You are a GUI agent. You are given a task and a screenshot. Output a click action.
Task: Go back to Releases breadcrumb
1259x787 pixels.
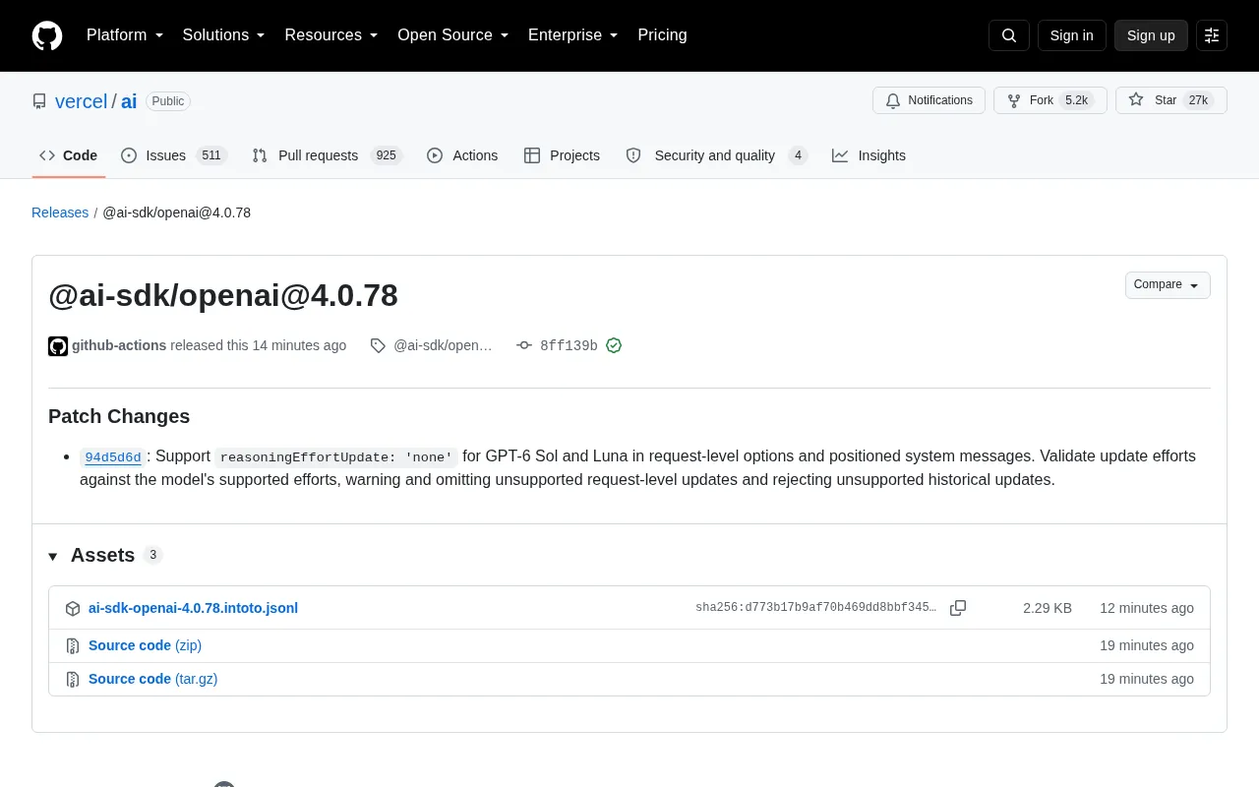pos(60,212)
